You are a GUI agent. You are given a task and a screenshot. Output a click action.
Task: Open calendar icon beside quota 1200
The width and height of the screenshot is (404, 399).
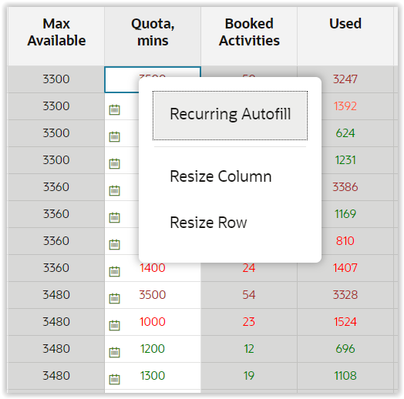114,353
